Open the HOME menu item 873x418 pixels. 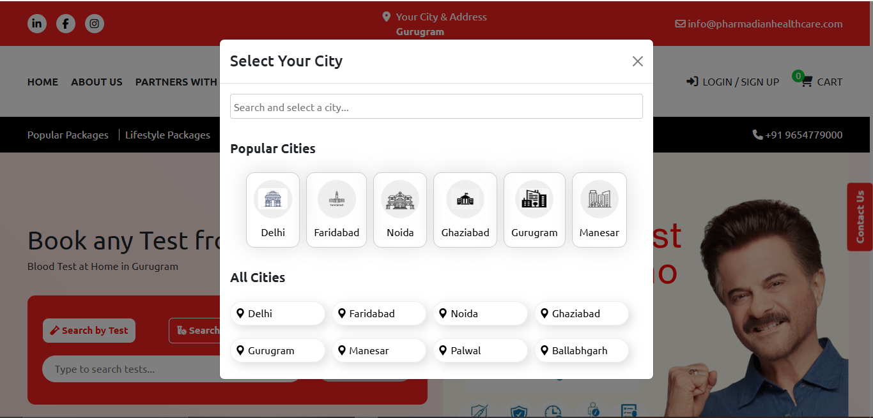click(43, 82)
